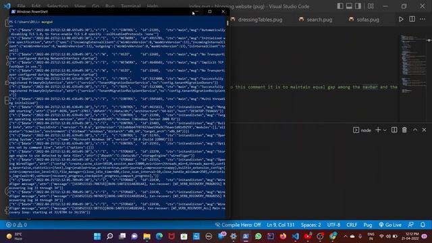Click the Windows PowerShell title bar icon
Image resolution: width=432 pixels, height=243 pixels.
[x=13, y=11]
